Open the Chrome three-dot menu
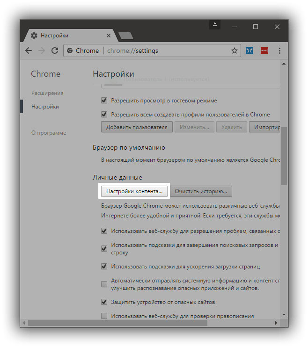 (279, 51)
